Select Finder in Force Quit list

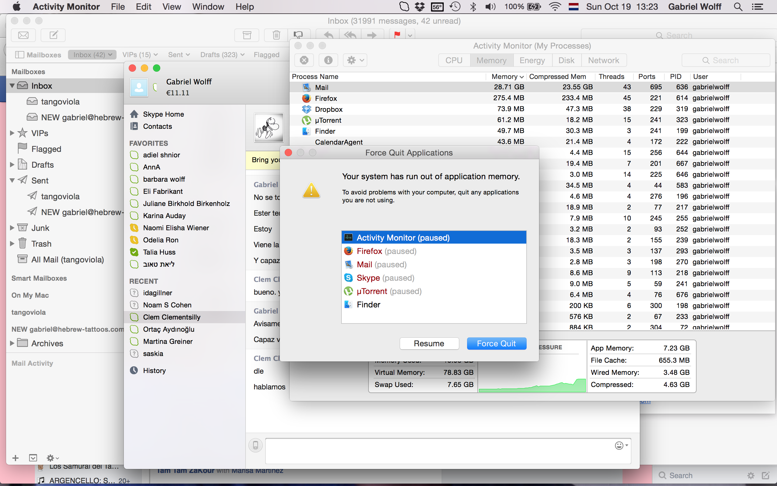tap(434, 304)
